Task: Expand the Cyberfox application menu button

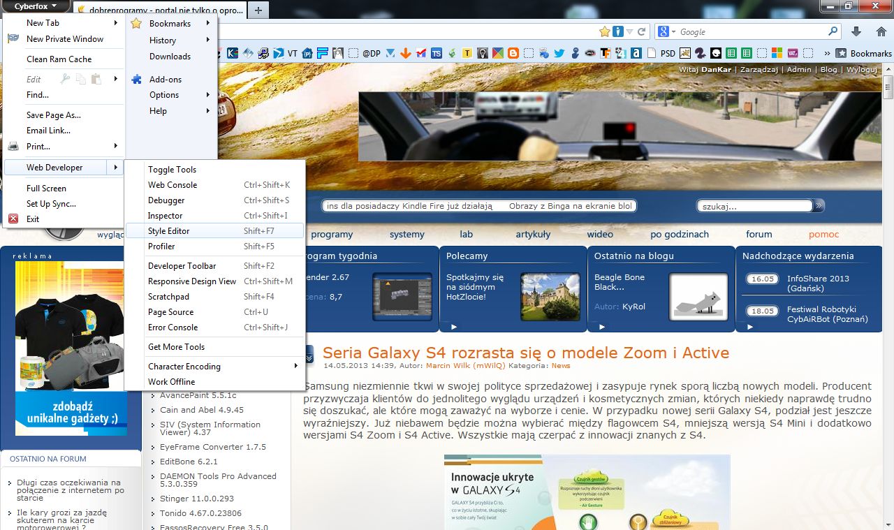Action: click(36, 6)
